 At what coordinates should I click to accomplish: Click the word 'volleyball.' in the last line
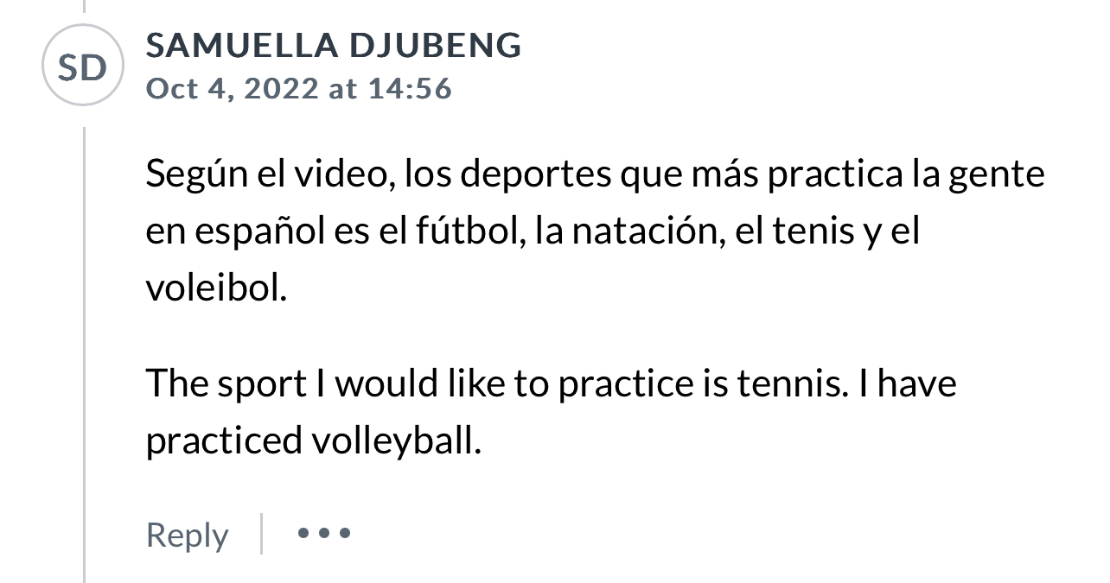click(x=394, y=441)
